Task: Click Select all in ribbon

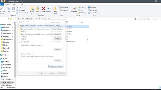Action: point(92,7)
